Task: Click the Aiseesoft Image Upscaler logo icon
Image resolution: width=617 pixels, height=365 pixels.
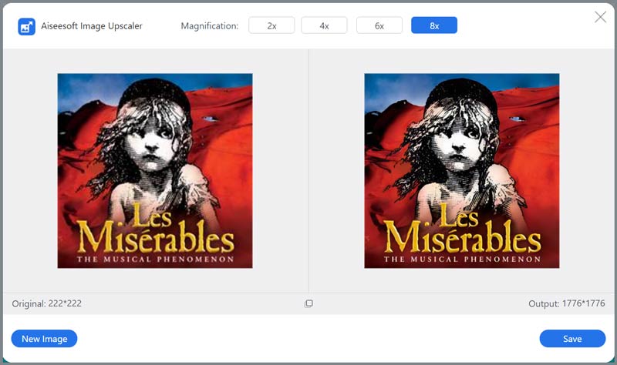Action: 26,26
